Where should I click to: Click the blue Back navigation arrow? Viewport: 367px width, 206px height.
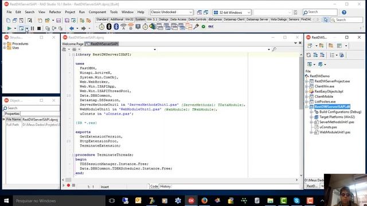(x=72, y=29)
